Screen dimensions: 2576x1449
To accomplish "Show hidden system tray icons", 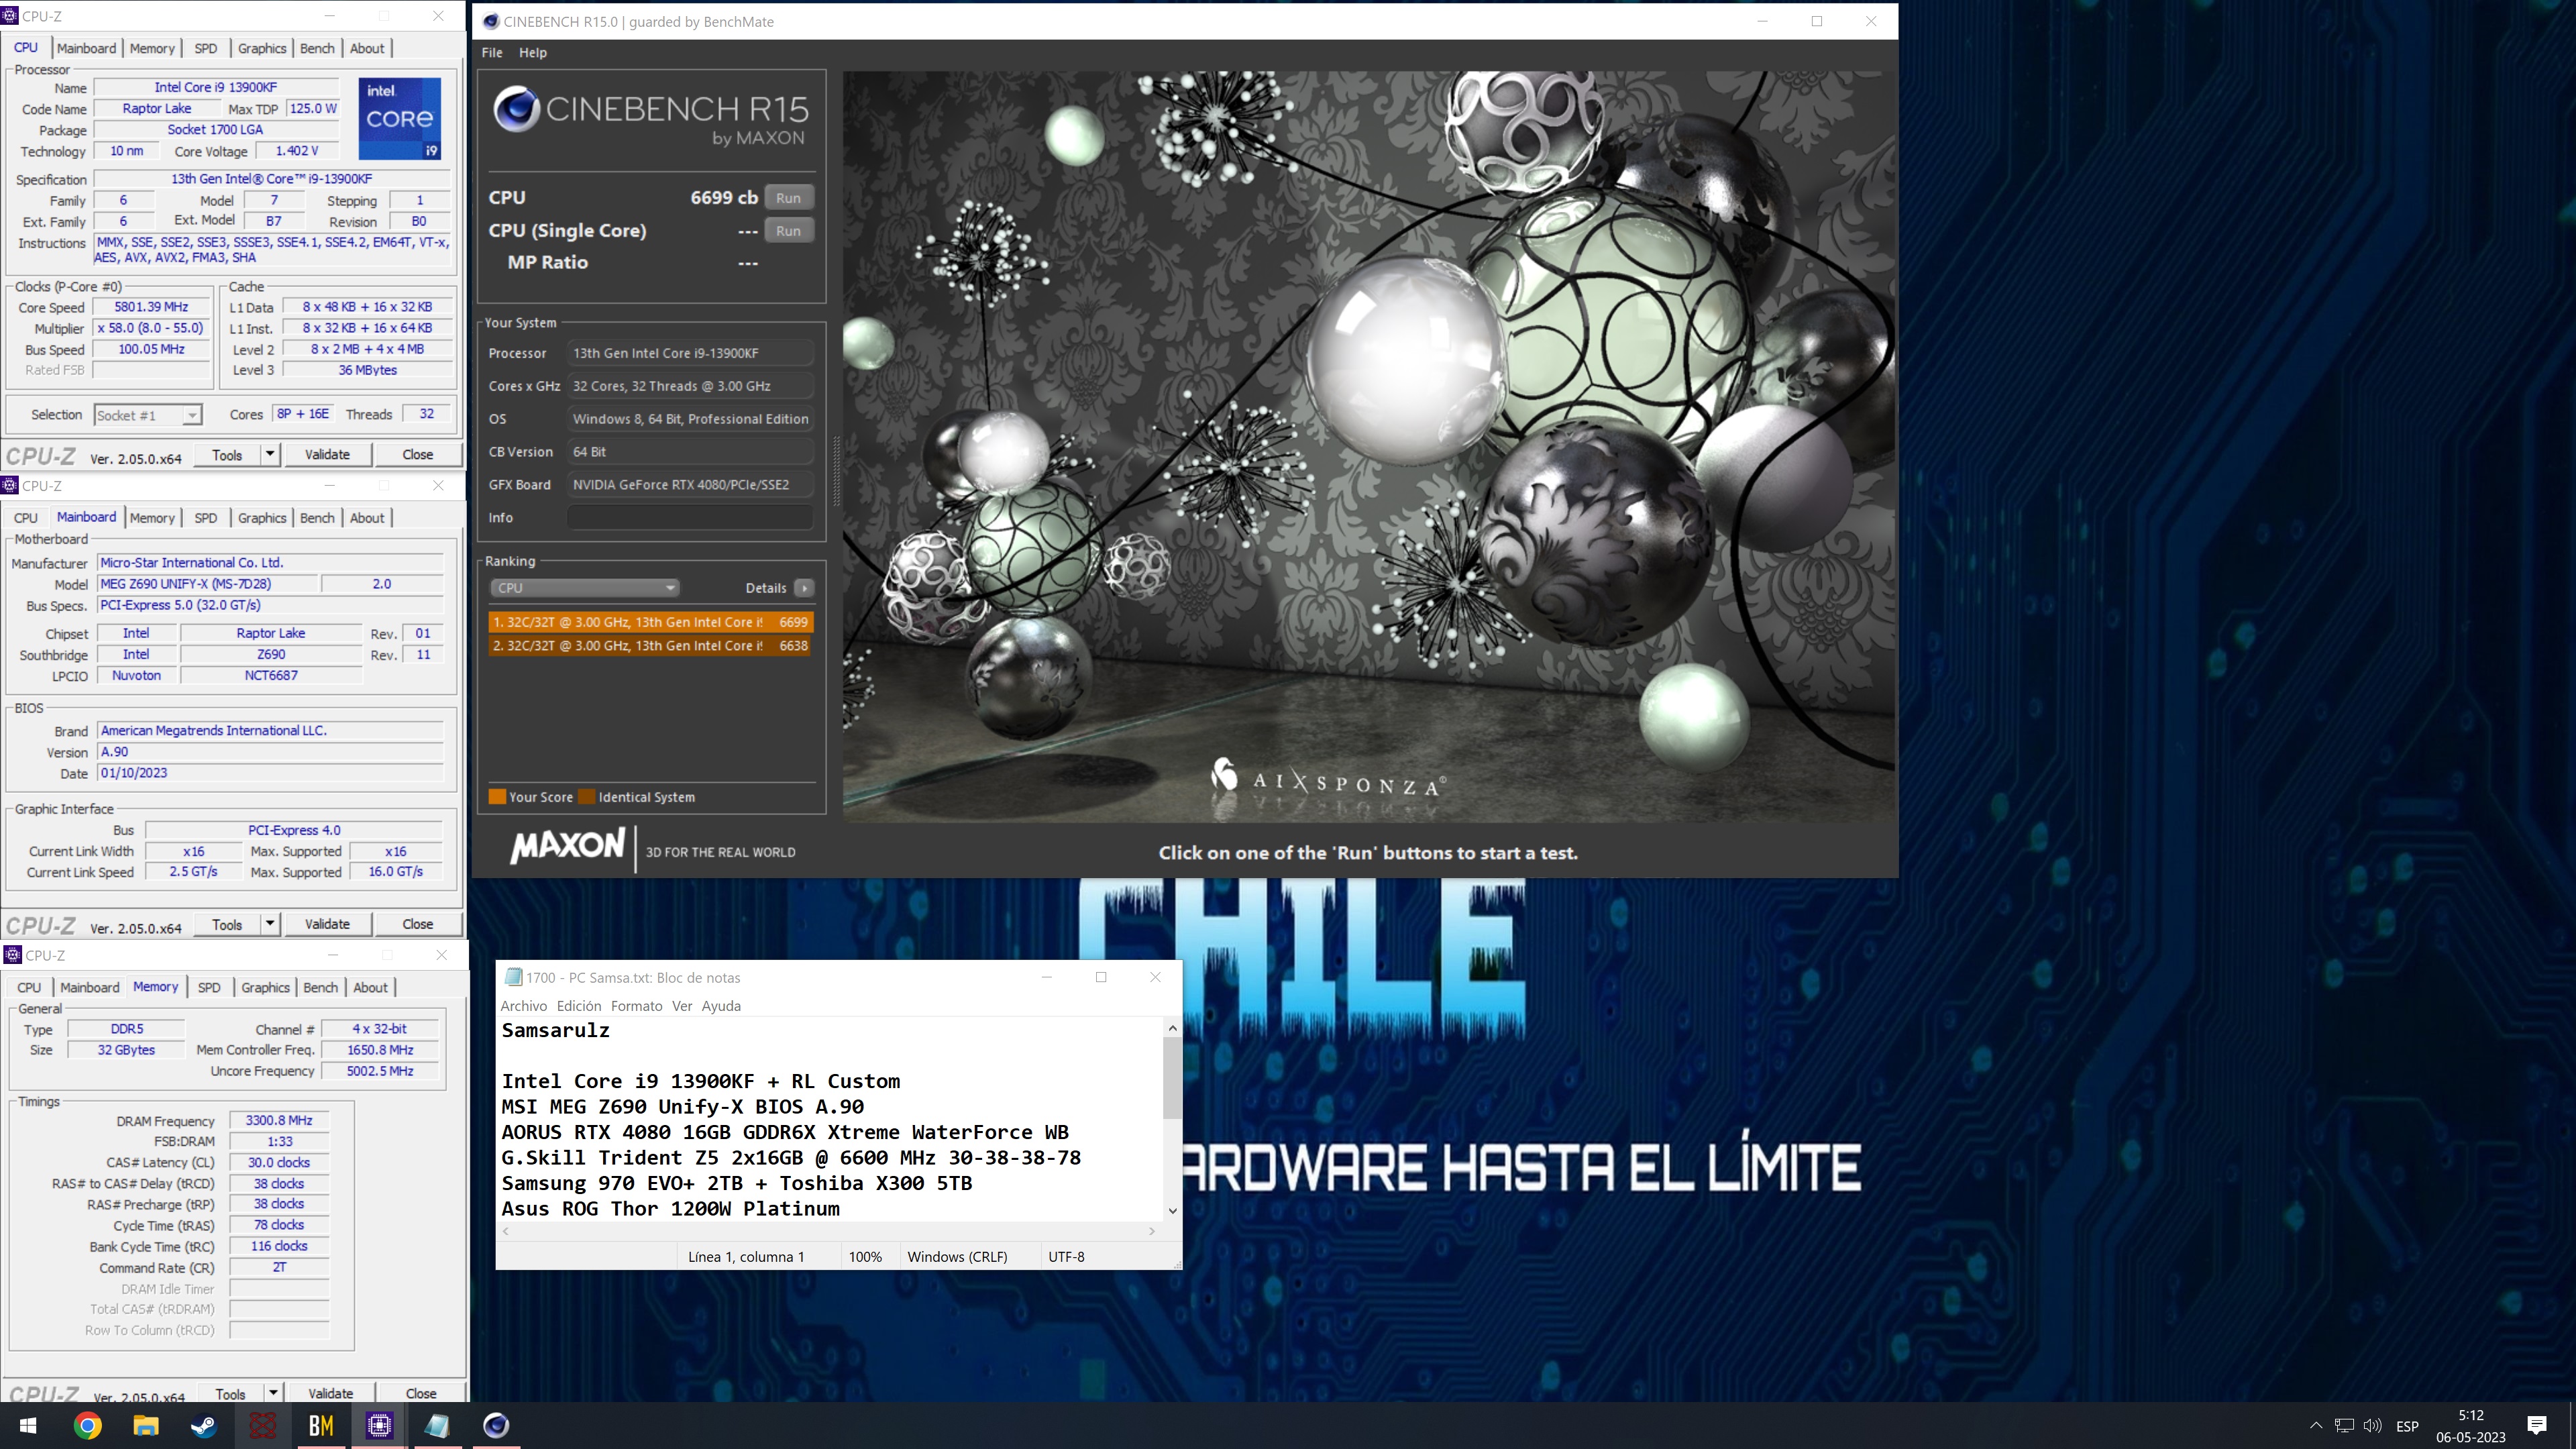I will 2316,1426.
